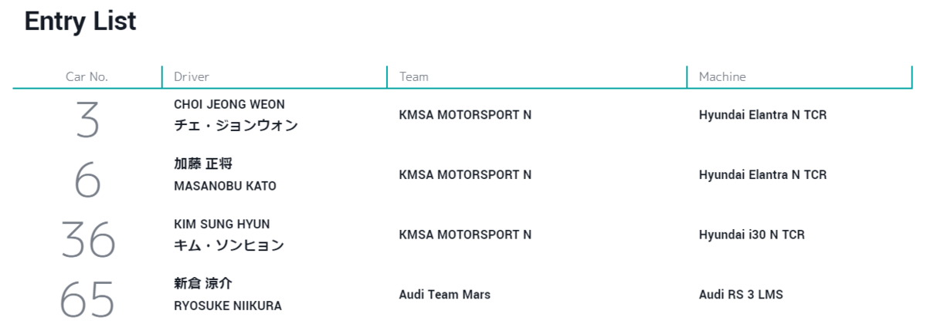This screenshot has width=927, height=331.
Task: Click the Car No. column header
Action: click(87, 76)
